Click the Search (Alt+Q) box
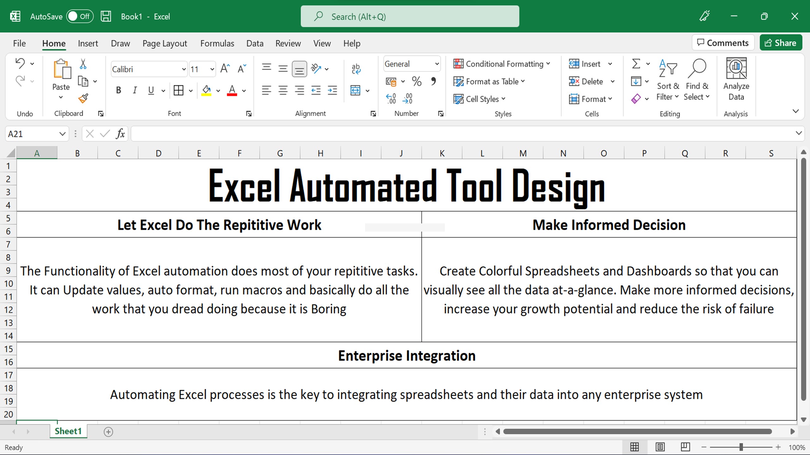 [410, 16]
